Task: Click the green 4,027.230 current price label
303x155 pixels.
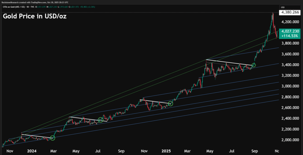Action: point(290,30)
